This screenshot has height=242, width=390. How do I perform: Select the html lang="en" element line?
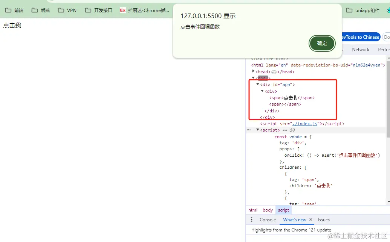coord(318,65)
